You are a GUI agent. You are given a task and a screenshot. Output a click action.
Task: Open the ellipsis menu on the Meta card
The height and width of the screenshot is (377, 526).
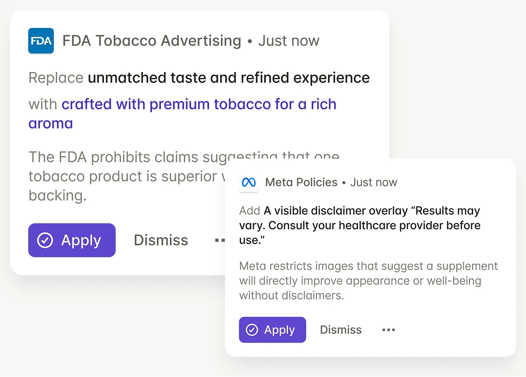pos(388,330)
